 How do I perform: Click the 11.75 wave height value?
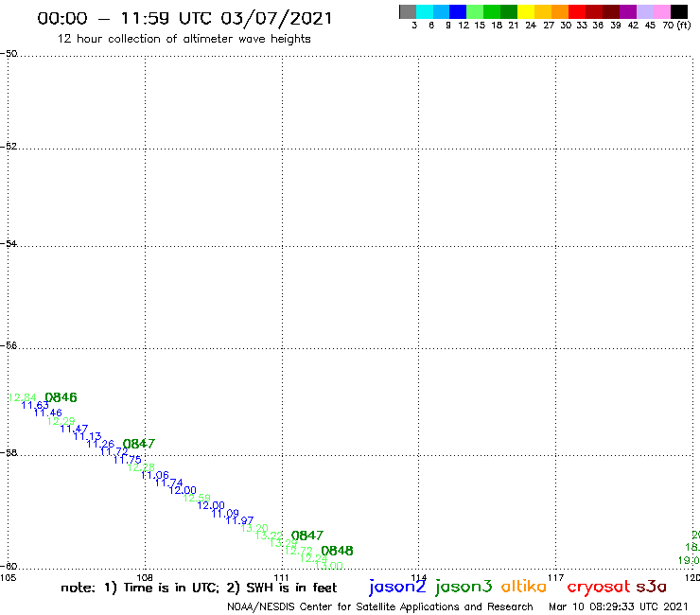128,459
